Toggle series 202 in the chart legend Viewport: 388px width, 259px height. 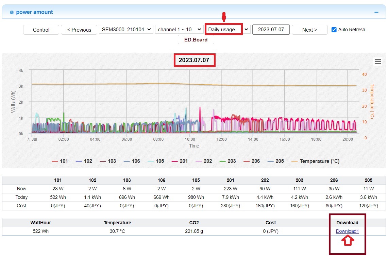(x=204, y=161)
